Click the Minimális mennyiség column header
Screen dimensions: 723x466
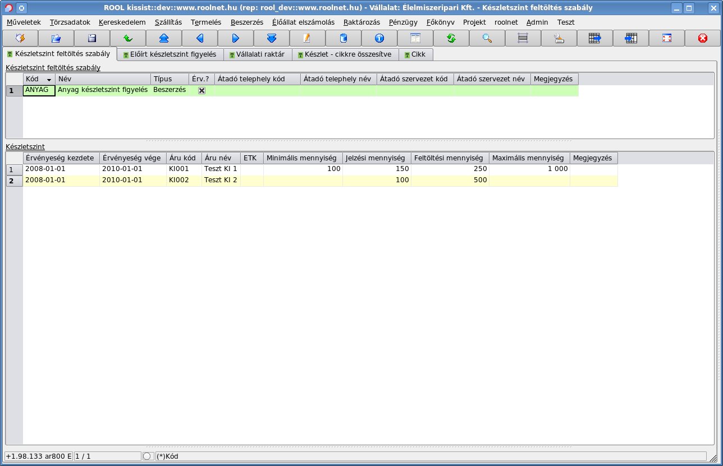(x=303, y=158)
